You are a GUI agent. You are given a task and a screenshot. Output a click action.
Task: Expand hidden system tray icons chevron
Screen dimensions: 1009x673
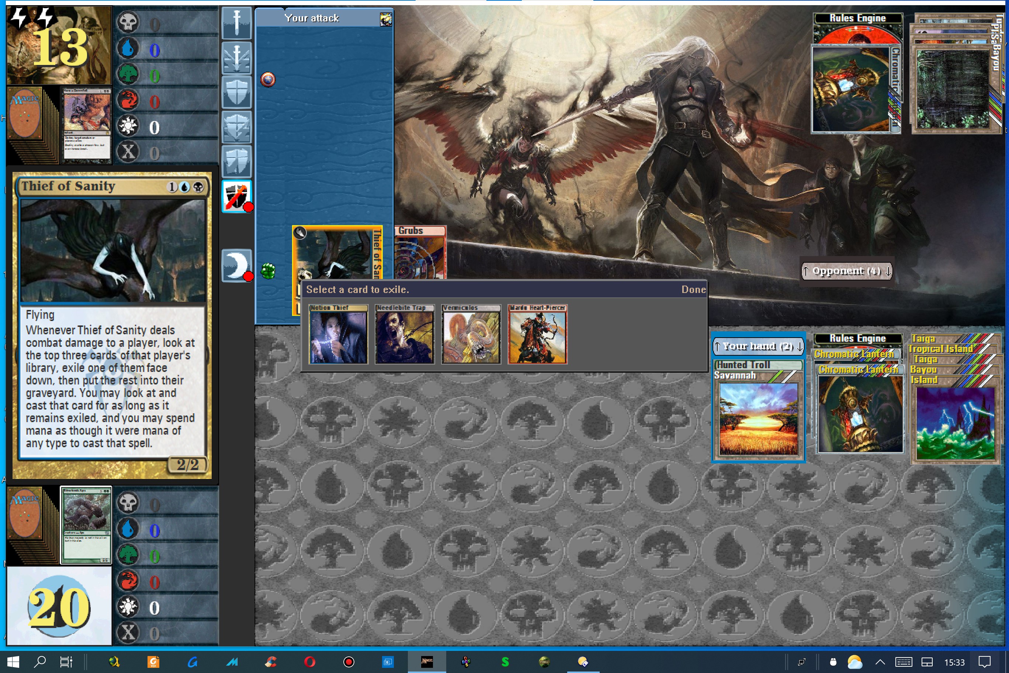click(x=880, y=662)
